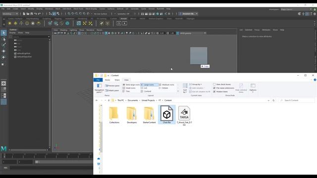The height and width of the screenshot is (178, 317).
Task: Expand Explorer address bar history dropdown
Action: [268, 100]
